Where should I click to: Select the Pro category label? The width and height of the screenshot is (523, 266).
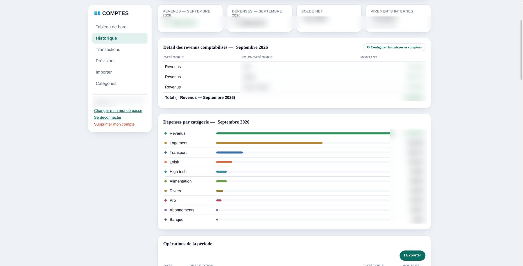173,200
